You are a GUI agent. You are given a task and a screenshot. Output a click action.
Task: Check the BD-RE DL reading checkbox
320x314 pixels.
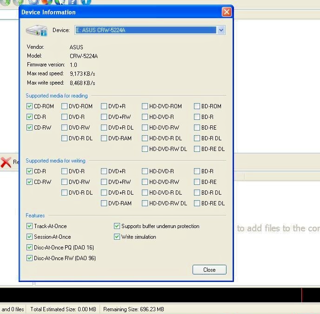coord(197,149)
